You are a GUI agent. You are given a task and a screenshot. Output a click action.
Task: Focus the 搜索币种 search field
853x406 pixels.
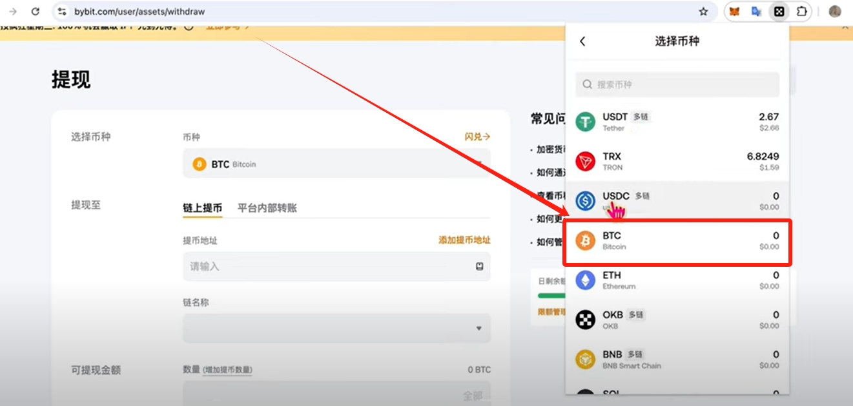[677, 84]
